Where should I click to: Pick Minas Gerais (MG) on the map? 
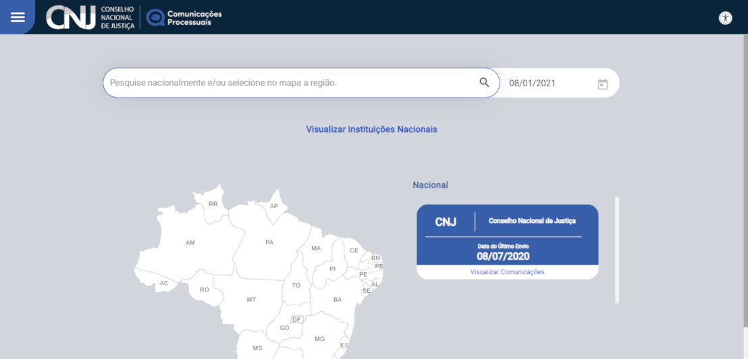[x=319, y=338]
